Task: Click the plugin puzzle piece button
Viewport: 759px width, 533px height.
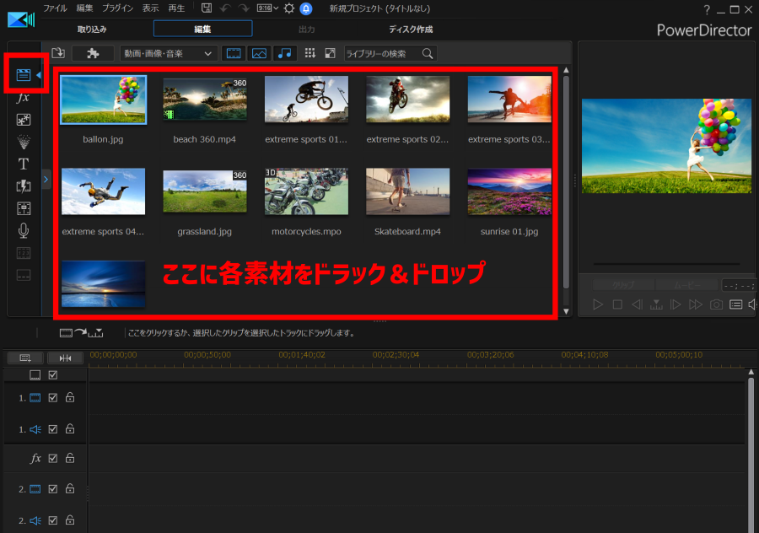Action: point(93,53)
